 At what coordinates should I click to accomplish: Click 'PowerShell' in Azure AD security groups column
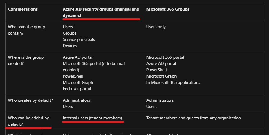pos(73,76)
